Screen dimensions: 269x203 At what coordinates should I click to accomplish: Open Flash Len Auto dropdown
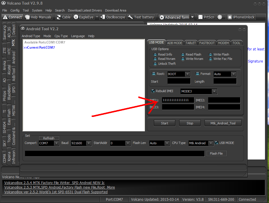tap(167, 143)
